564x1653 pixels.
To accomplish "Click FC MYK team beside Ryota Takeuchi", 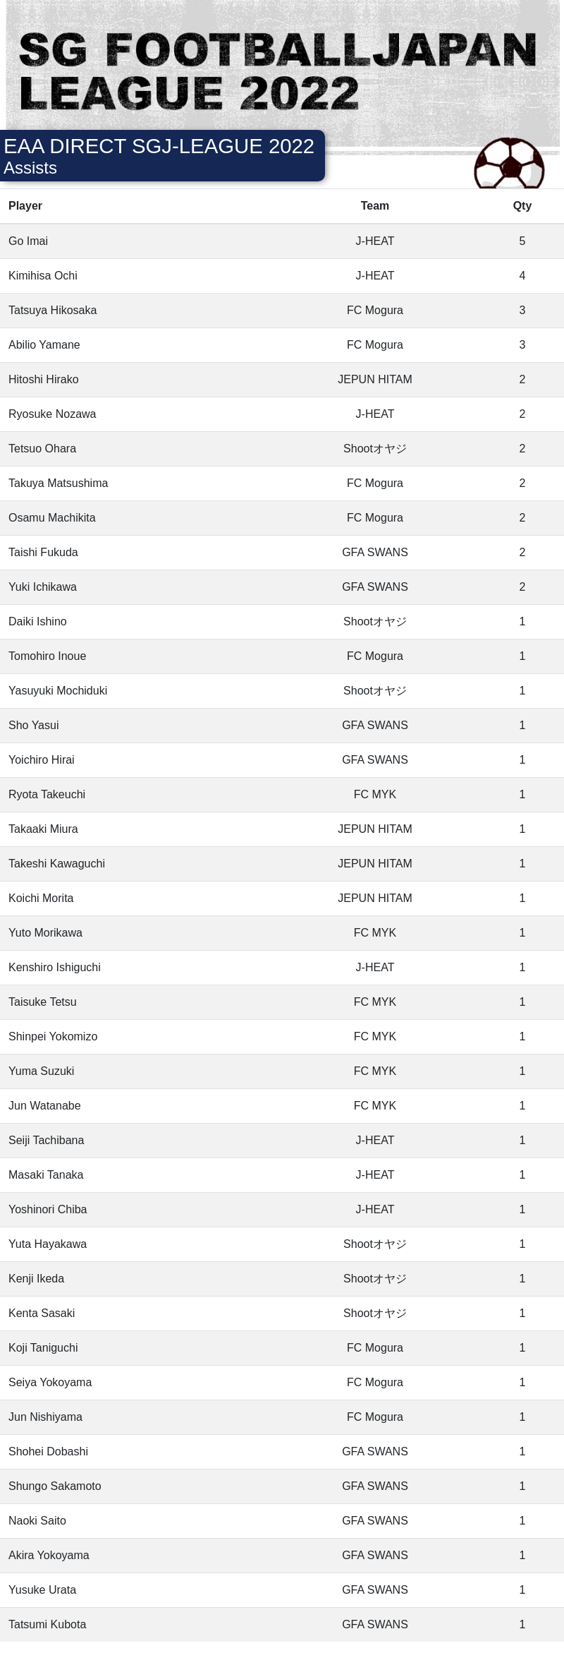I will (374, 795).
